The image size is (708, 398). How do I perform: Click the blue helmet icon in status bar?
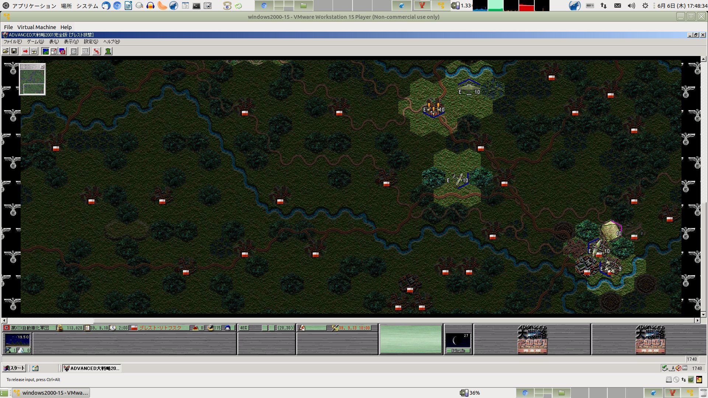click(228, 328)
